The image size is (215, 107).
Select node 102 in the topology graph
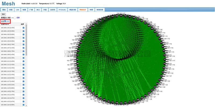[125, 16]
